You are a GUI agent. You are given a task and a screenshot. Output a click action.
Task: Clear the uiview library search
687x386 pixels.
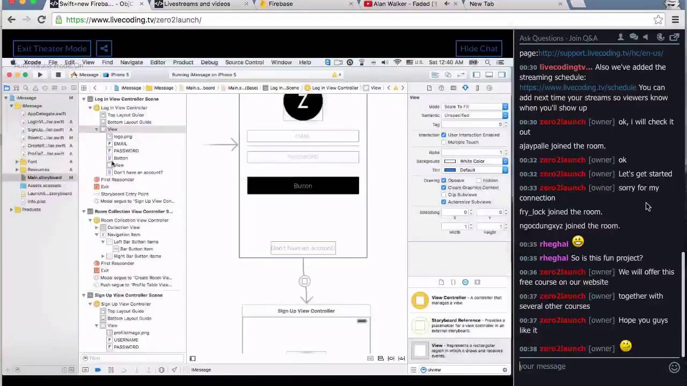click(505, 370)
